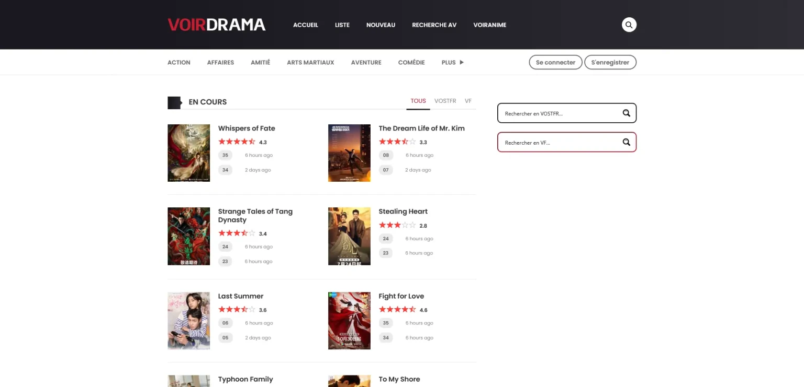Browse the ARTS MARTIAUX genre

310,62
